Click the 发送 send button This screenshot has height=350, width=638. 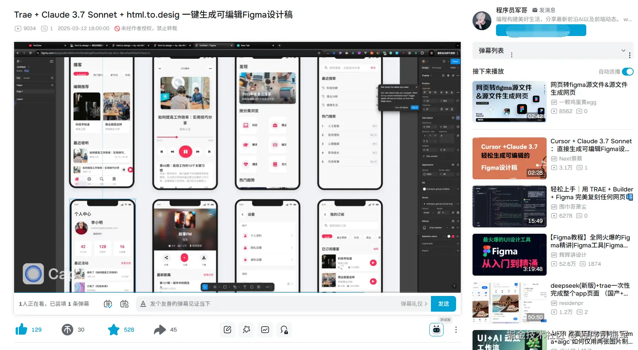click(x=444, y=304)
